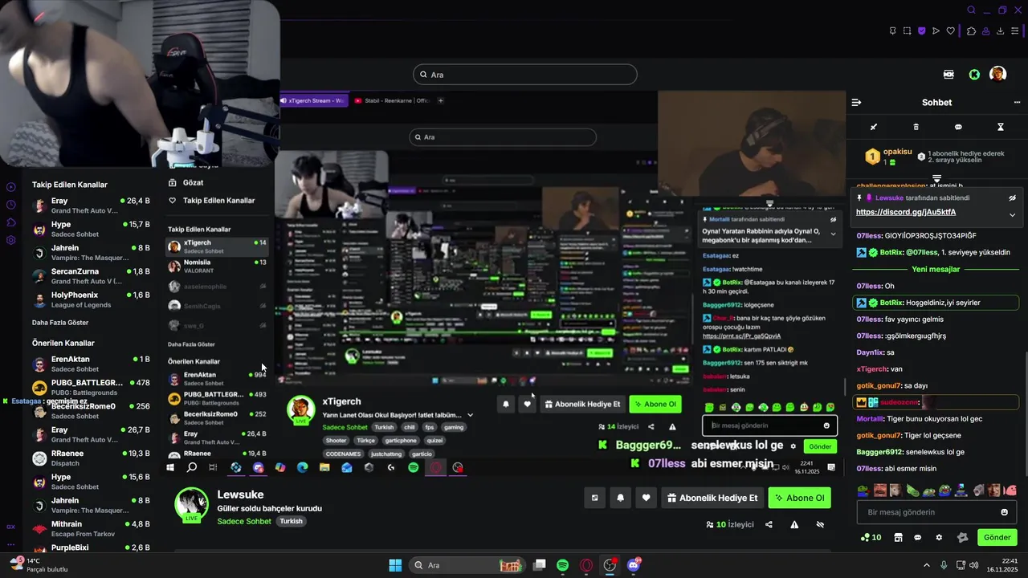This screenshot has width=1028, height=578.
Task: Open the user profile avatar menu
Action: pyautogui.click(x=997, y=74)
